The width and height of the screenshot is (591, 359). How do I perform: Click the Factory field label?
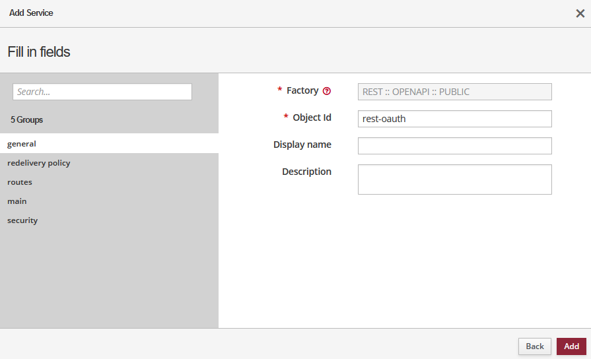pos(302,90)
